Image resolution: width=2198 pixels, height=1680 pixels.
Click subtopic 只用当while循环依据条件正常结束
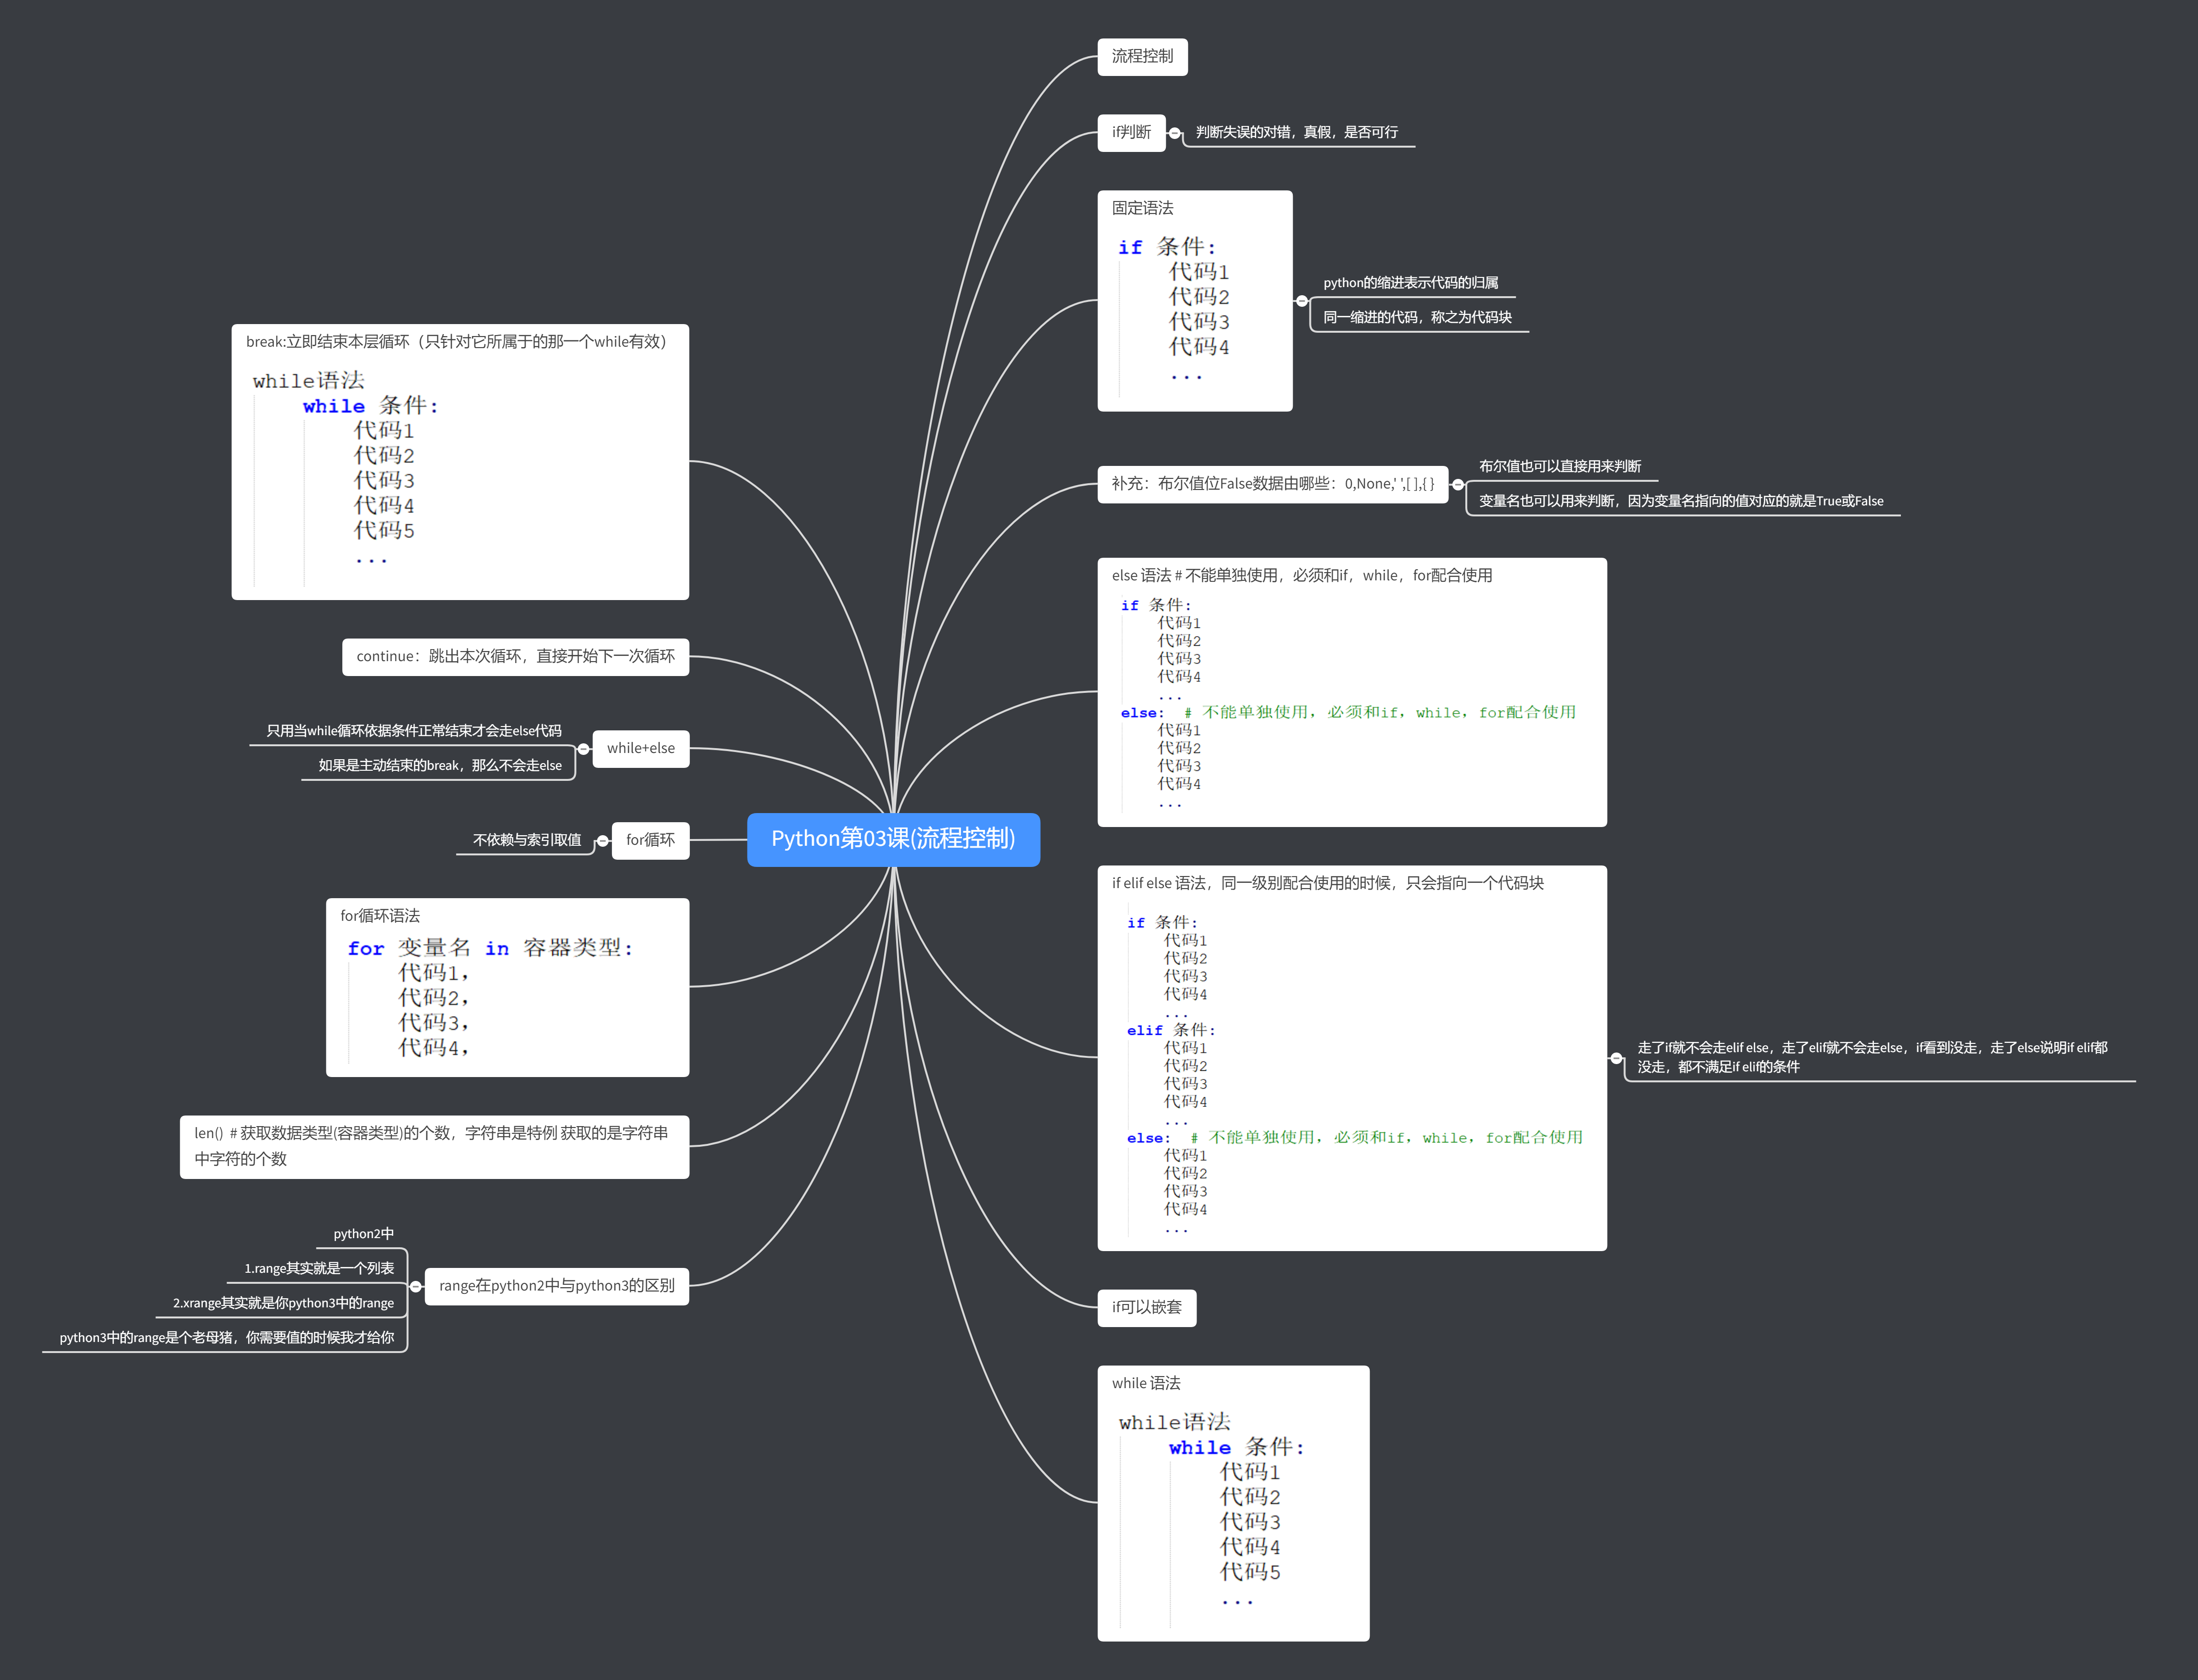[x=414, y=732]
